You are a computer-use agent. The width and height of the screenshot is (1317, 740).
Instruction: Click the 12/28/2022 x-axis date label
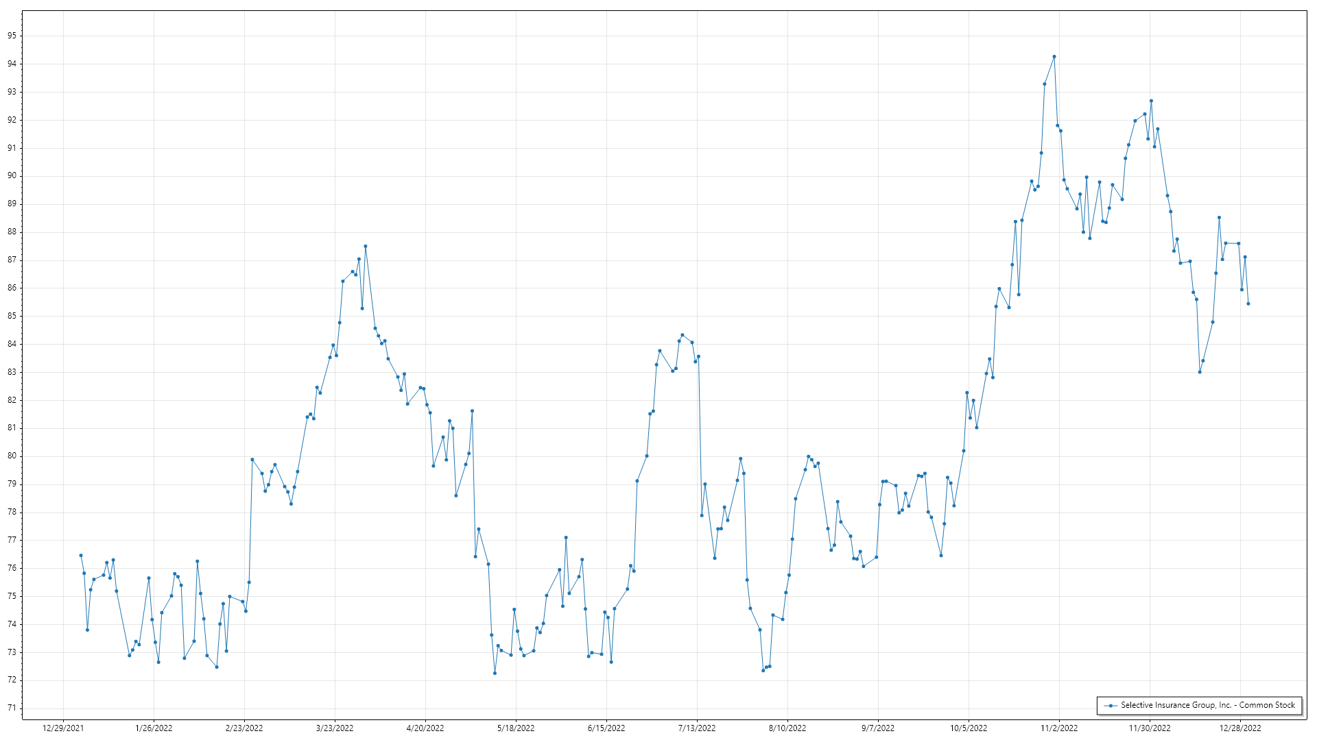click(1240, 728)
